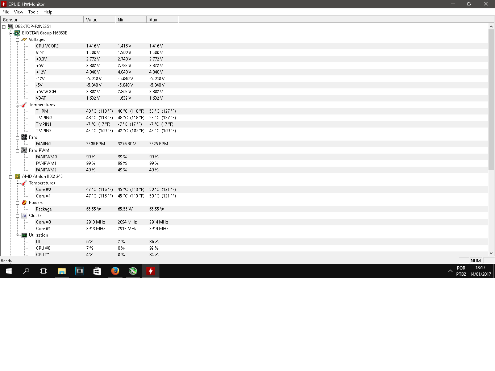
Task: Open the taskbar clock showing 18:17
Action: coord(481,271)
